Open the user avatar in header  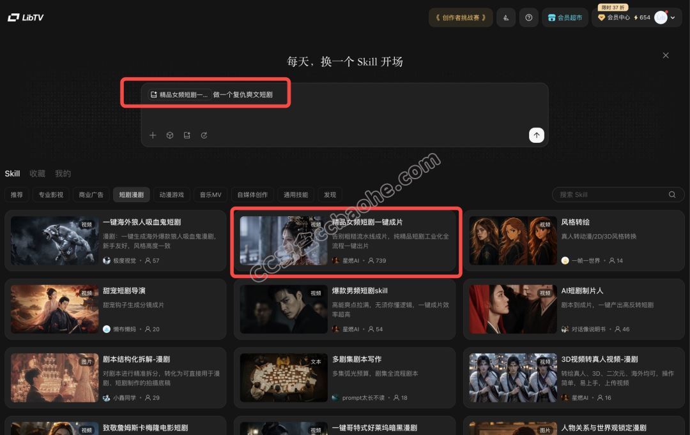(661, 18)
